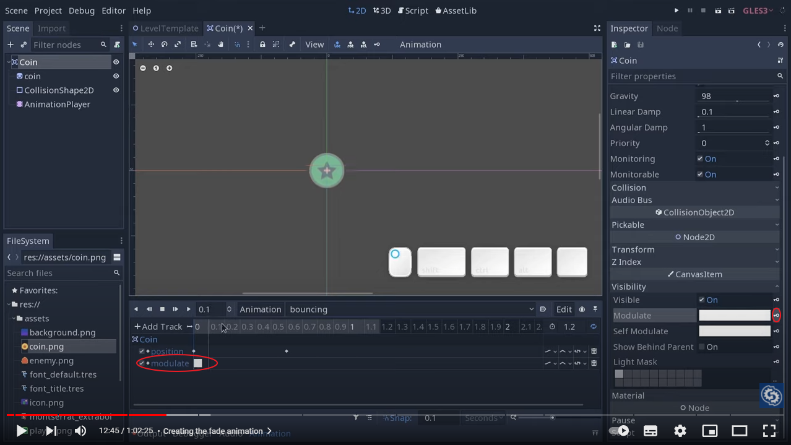Hide the coin sprite node
This screenshot has width=791, height=445.
point(116,76)
